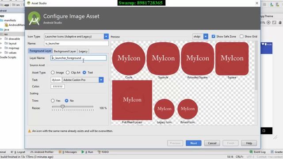Open the Color swatch field

[x=57, y=87]
